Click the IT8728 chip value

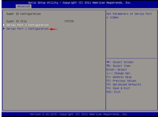pyautogui.click(x=69, y=21)
